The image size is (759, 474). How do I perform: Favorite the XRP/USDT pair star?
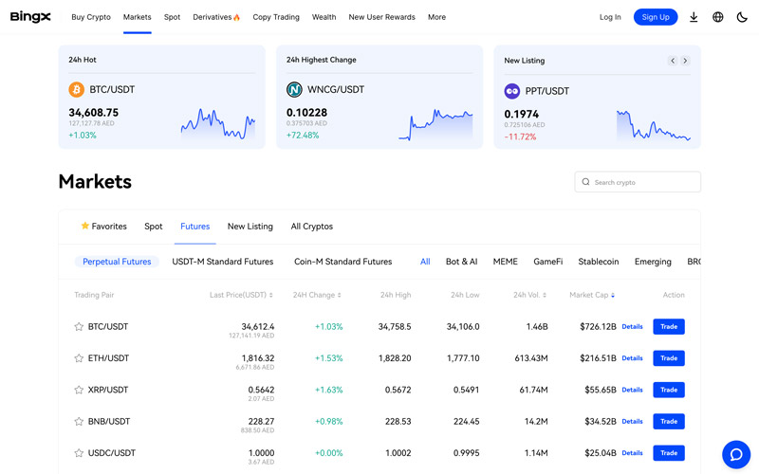[x=79, y=390]
